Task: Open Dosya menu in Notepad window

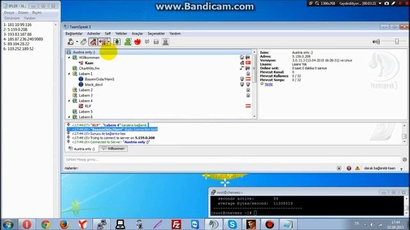Action: tap(9, 13)
